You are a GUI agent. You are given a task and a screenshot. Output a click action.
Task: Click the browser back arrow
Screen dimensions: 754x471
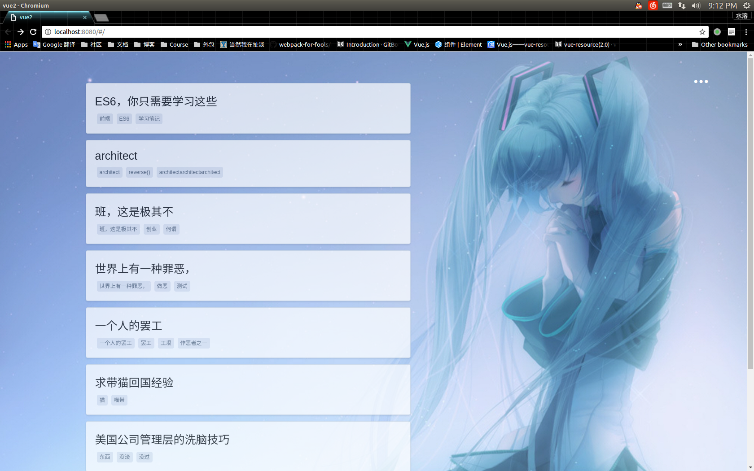(x=8, y=32)
